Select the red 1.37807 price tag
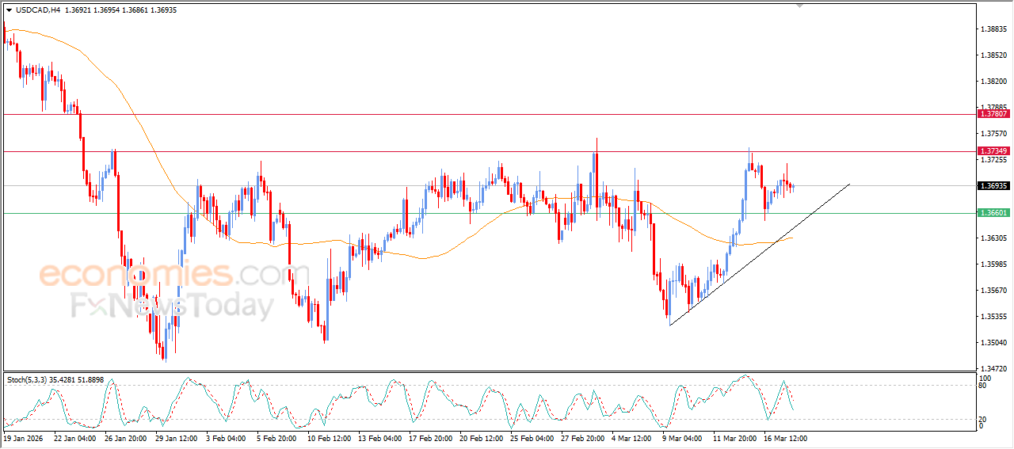The image size is (1014, 449). tap(993, 114)
